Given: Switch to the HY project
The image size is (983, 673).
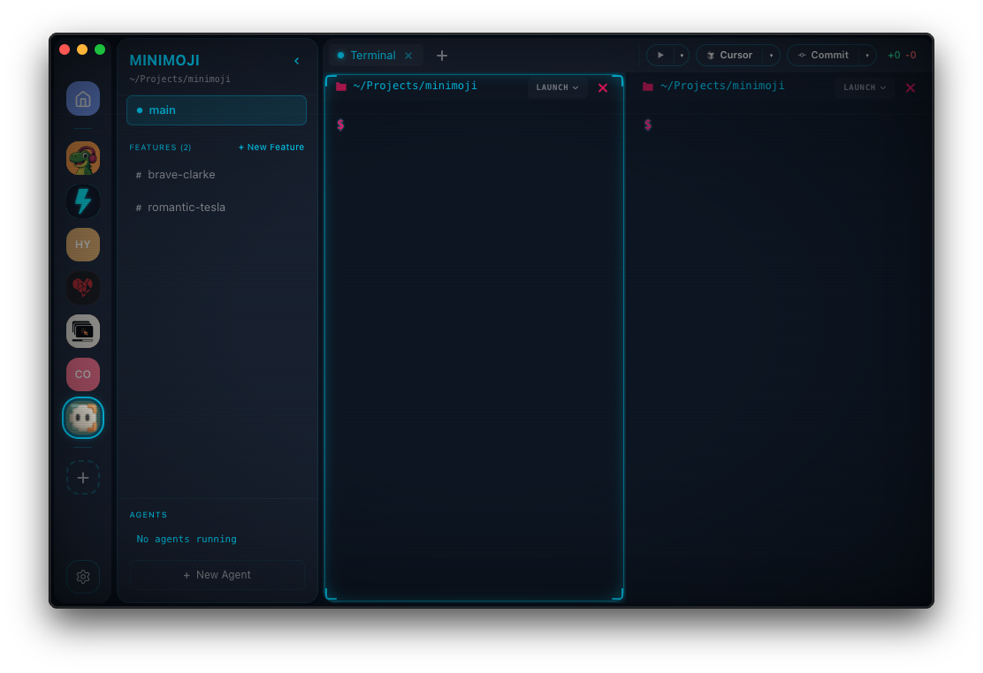Looking at the screenshot, I should pos(82,244).
